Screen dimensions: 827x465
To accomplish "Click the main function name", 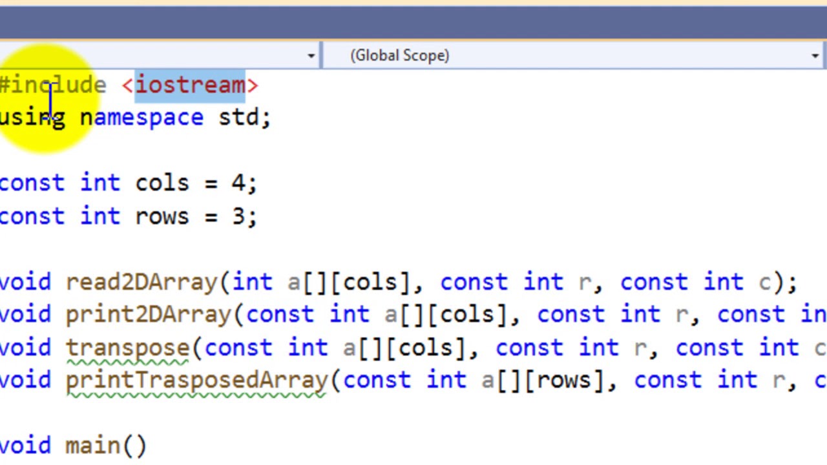I will 92,446.
